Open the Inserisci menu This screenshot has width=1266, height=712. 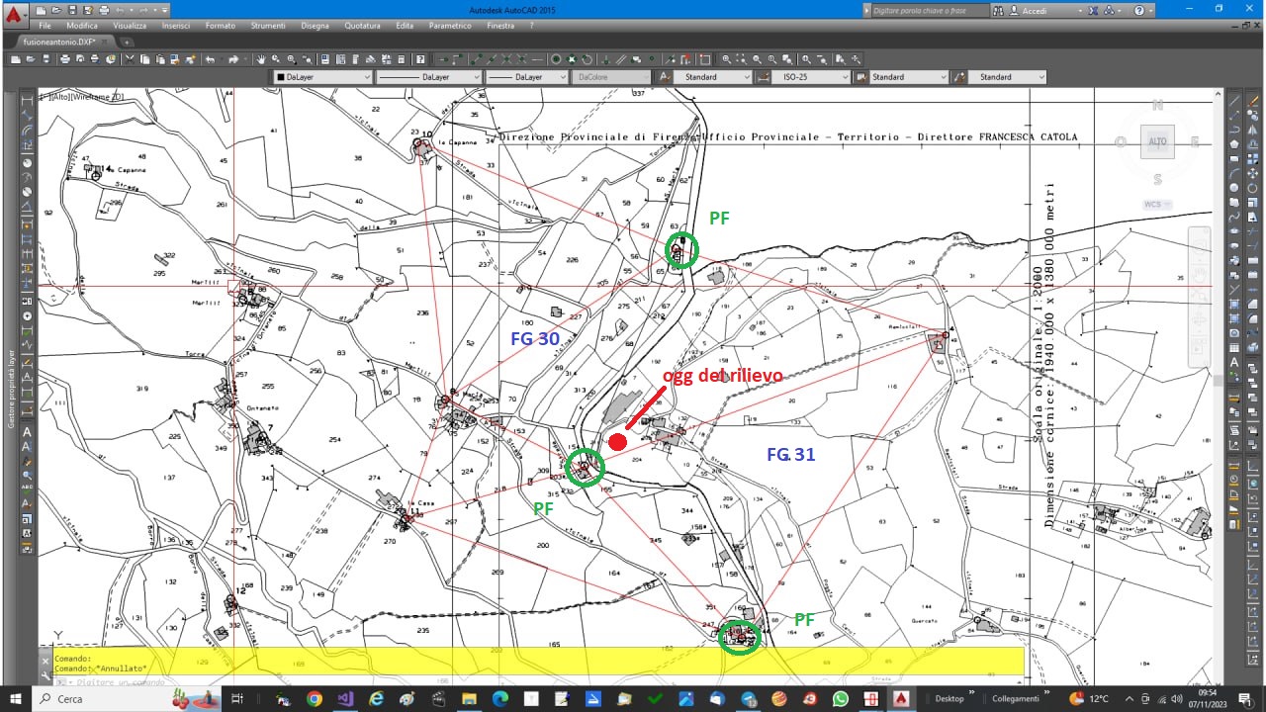pyautogui.click(x=176, y=26)
